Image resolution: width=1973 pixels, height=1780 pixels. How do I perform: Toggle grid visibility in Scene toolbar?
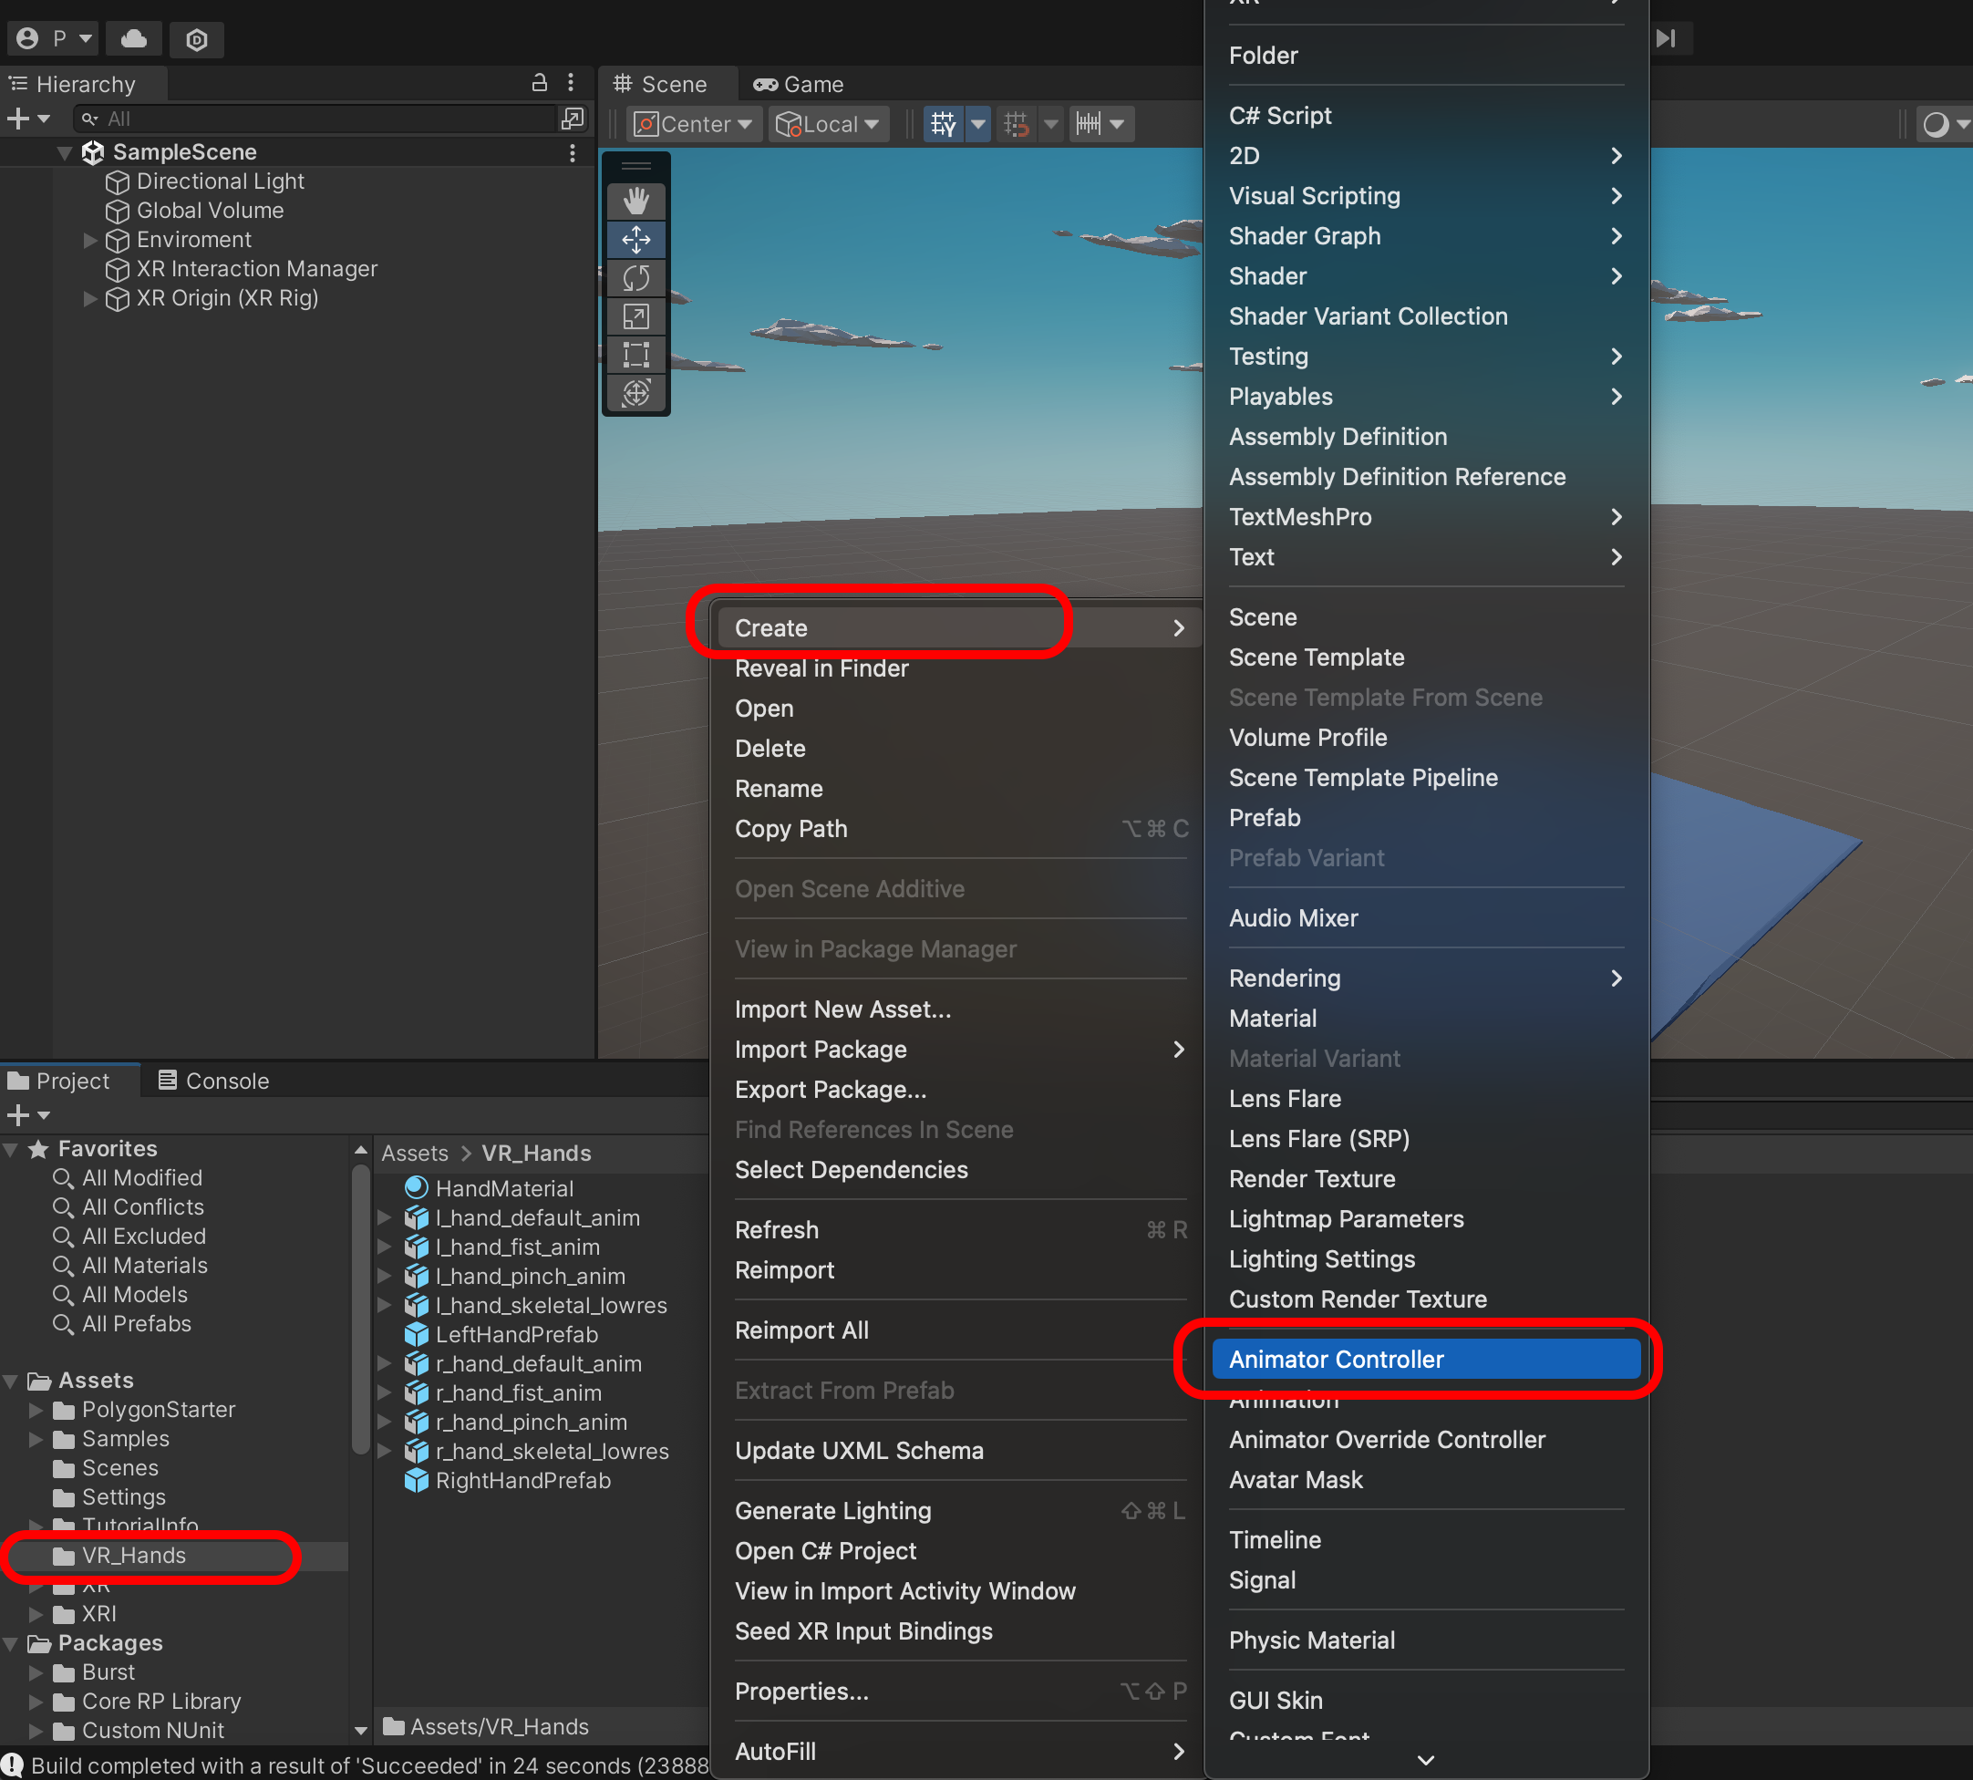[943, 124]
